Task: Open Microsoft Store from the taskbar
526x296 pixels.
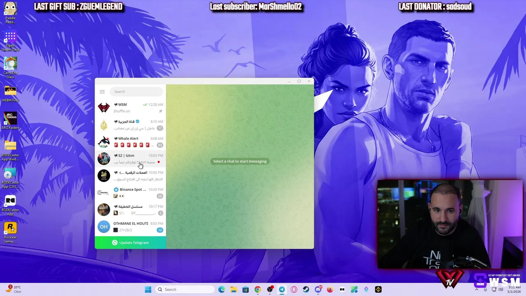Action: coord(245,289)
